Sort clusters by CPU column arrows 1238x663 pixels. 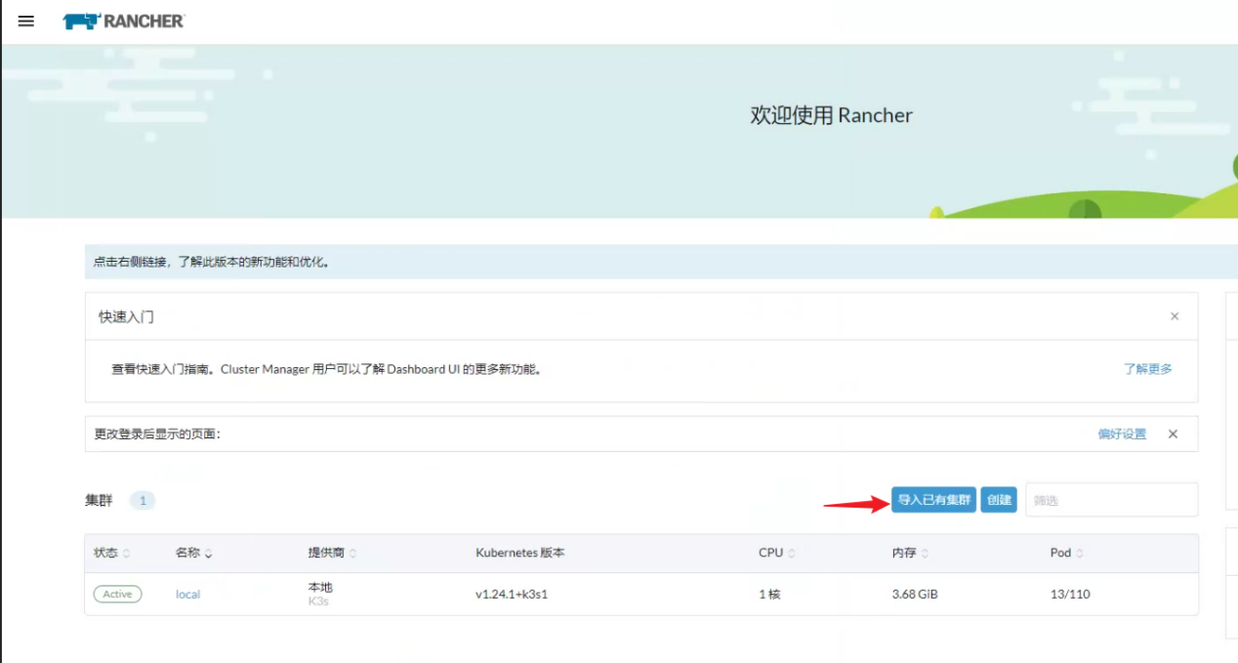(x=792, y=554)
